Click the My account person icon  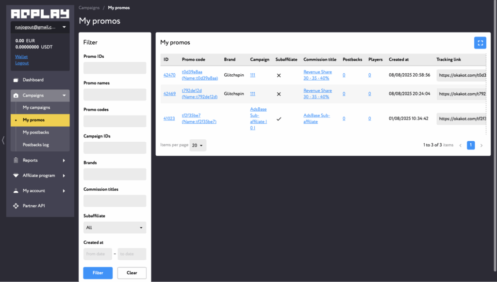[16, 191]
